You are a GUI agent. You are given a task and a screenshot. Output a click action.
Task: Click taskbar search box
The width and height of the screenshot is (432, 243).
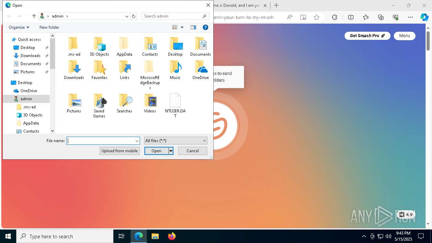click(65, 236)
